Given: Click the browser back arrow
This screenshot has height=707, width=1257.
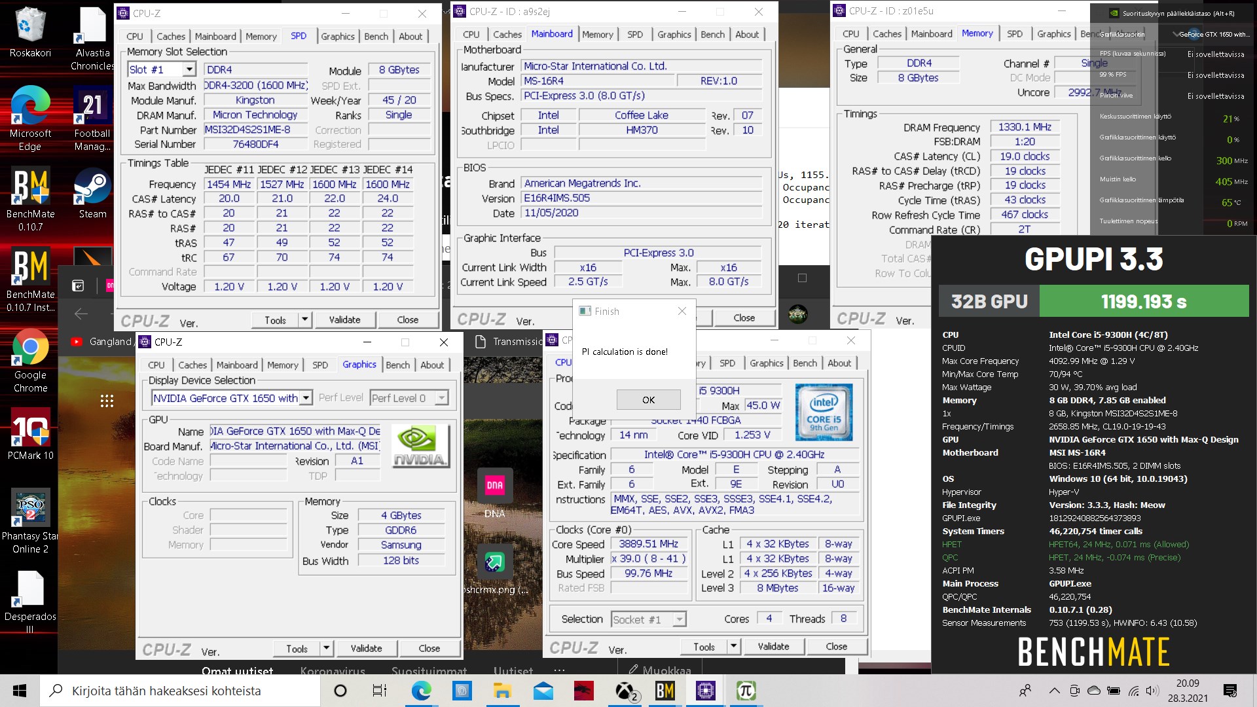Looking at the screenshot, I should point(81,314).
